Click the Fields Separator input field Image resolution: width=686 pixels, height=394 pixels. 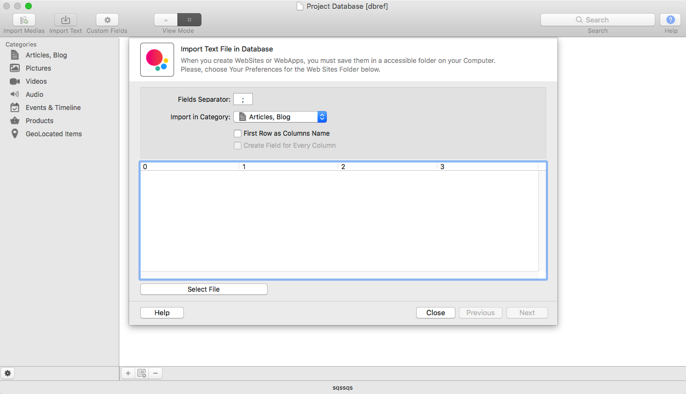243,100
